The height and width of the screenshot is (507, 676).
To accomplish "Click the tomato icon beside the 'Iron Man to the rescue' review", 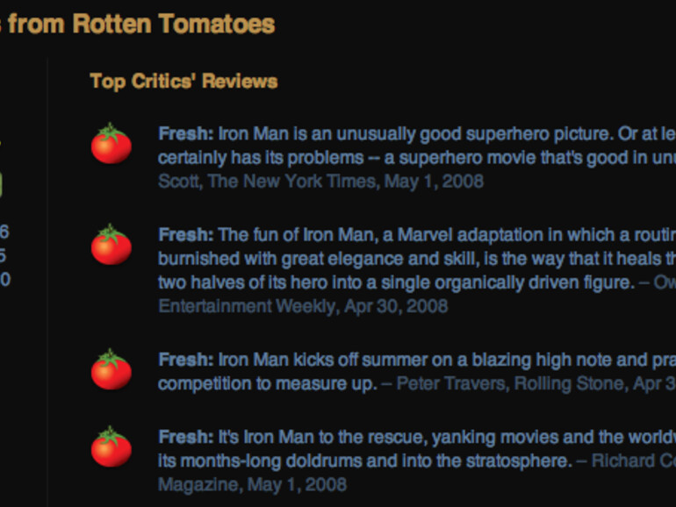I will coord(111,447).
